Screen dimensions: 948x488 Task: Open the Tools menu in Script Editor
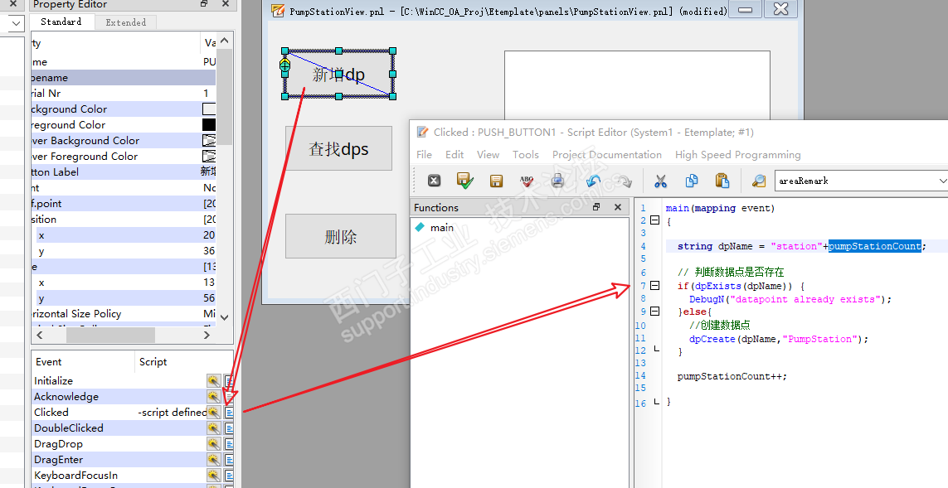[x=525, y=155]
